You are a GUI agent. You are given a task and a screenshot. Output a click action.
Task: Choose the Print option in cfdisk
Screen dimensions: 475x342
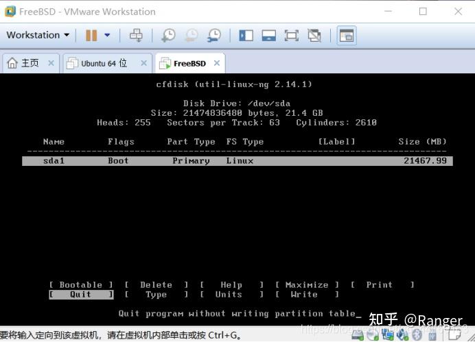tap(382, 285)
